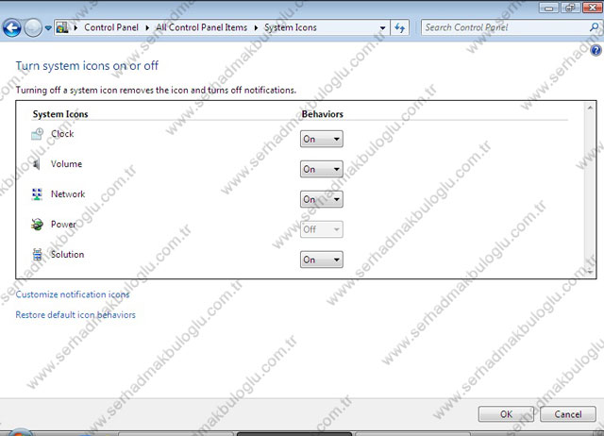Click the System Icons column header
This screenshot has width=604, height=436.
click(x=60, y=114)
